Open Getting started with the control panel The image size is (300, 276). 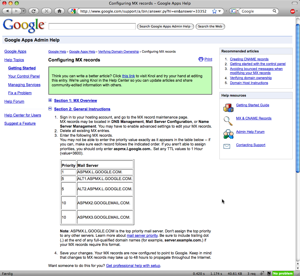pyautogui.click(x=258, y=64)
